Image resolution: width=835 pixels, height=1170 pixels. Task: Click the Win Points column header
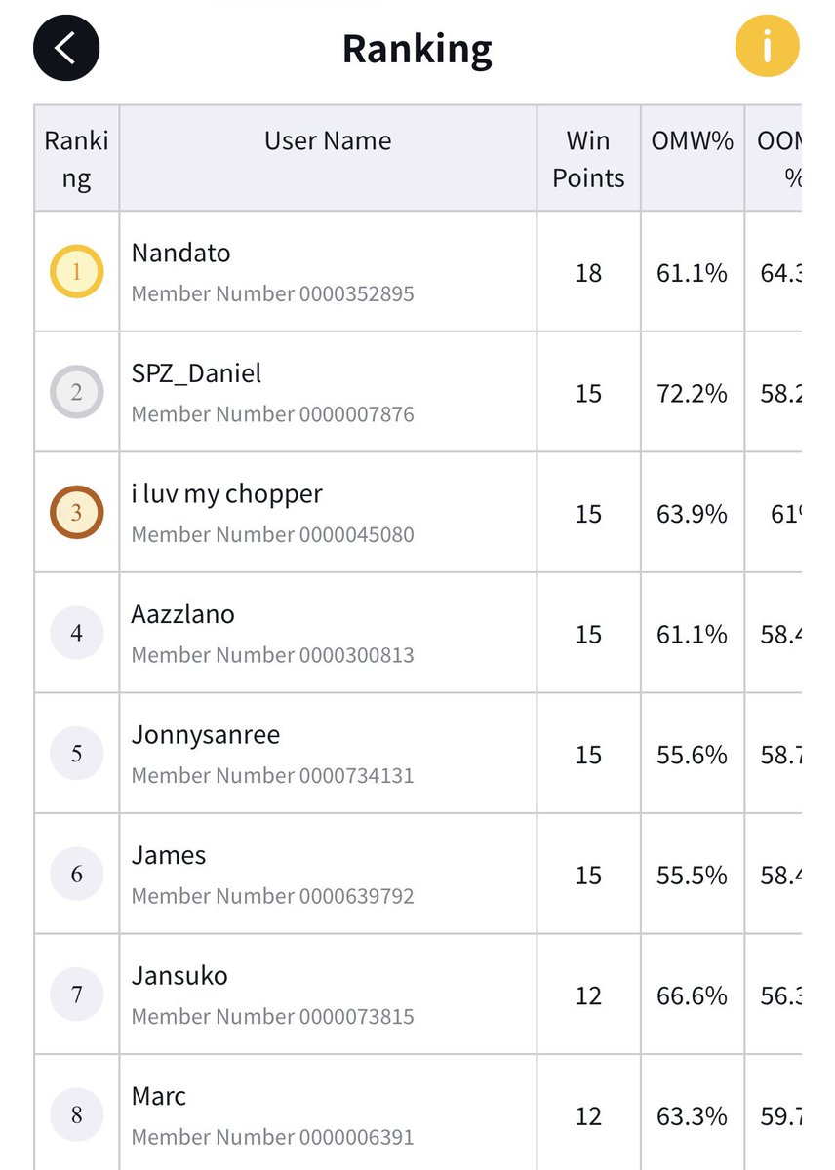click(588, 159)
